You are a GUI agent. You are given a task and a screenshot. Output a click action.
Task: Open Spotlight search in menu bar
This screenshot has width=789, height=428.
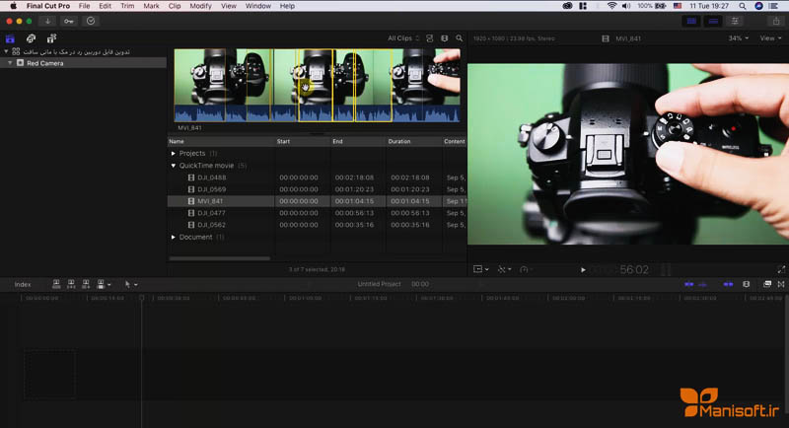(743, 6)
